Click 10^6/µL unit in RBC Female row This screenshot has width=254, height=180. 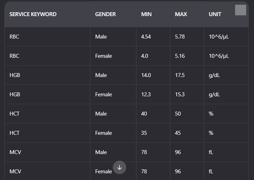[x=219, y=56]
